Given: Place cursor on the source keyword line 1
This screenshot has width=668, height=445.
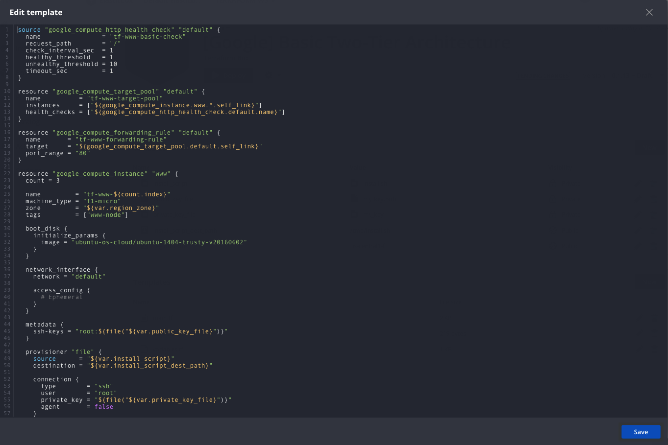Looking at the screenshot, I should (28, 29).
